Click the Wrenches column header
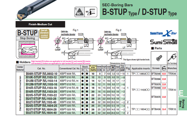The height and width of the screenshot is (118, 187). click(172, 68)
